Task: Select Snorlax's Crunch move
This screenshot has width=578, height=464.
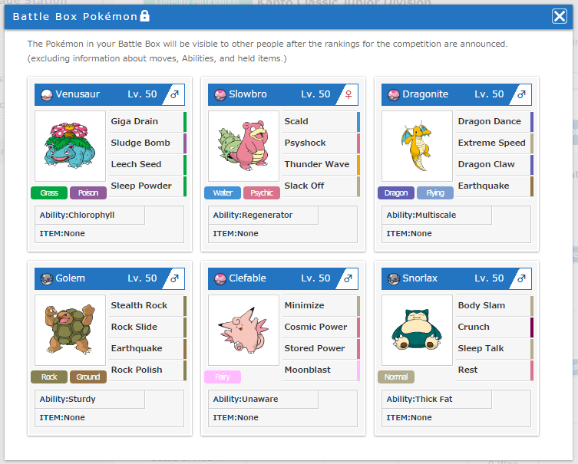Action: click(x=494, y=327)
